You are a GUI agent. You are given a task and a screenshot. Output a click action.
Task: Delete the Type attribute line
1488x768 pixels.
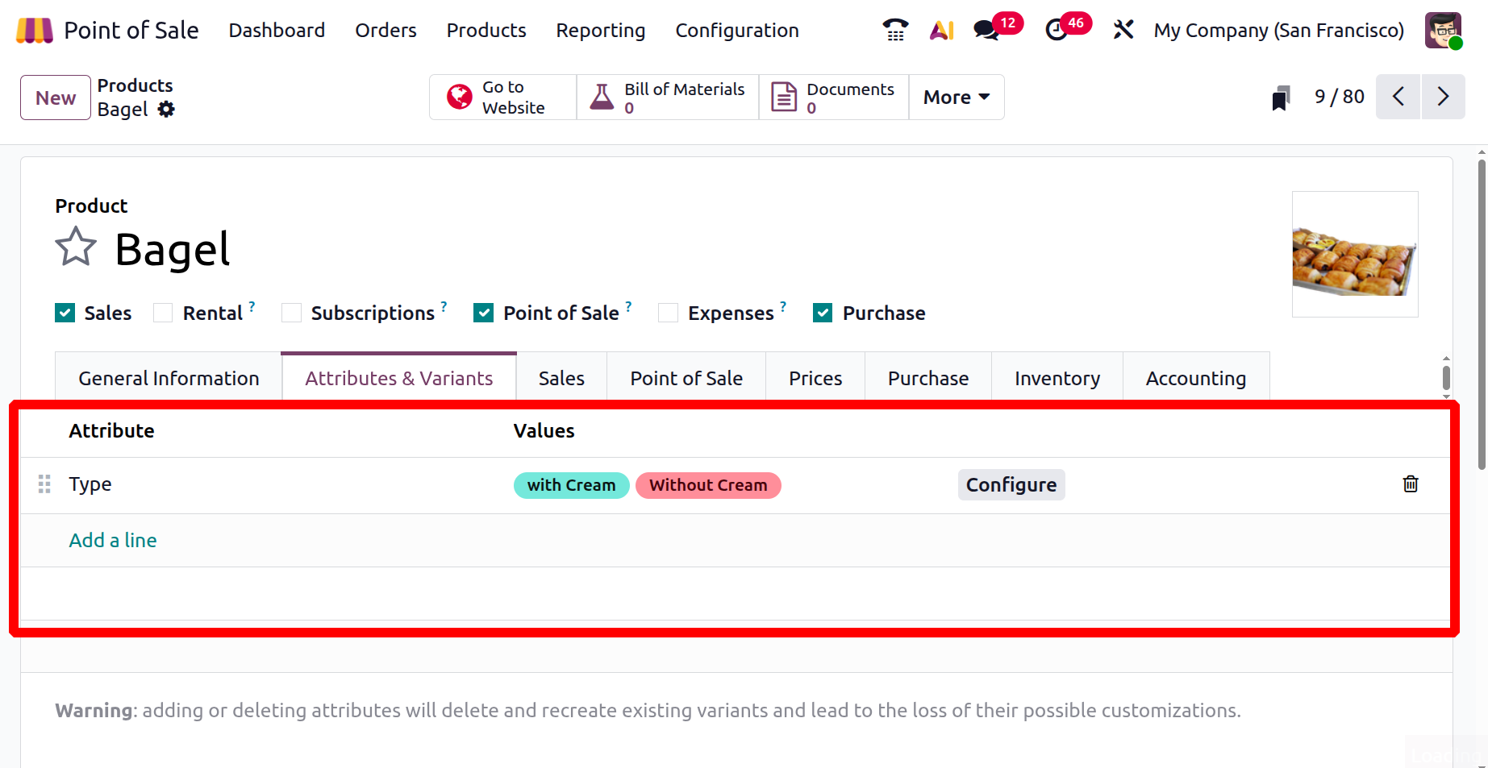pos(1410,484)
